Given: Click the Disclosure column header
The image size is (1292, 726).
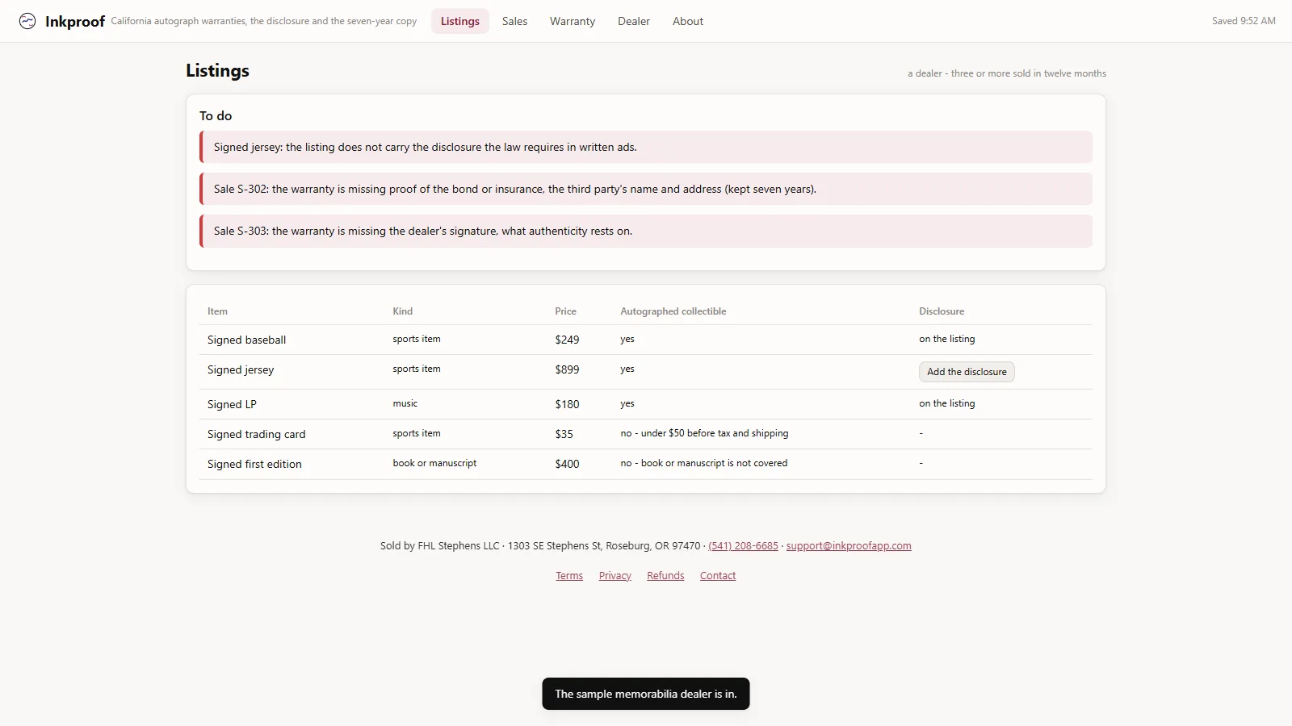Looking at the screenshot, I should pyautogui.click(x=942, y=311).
